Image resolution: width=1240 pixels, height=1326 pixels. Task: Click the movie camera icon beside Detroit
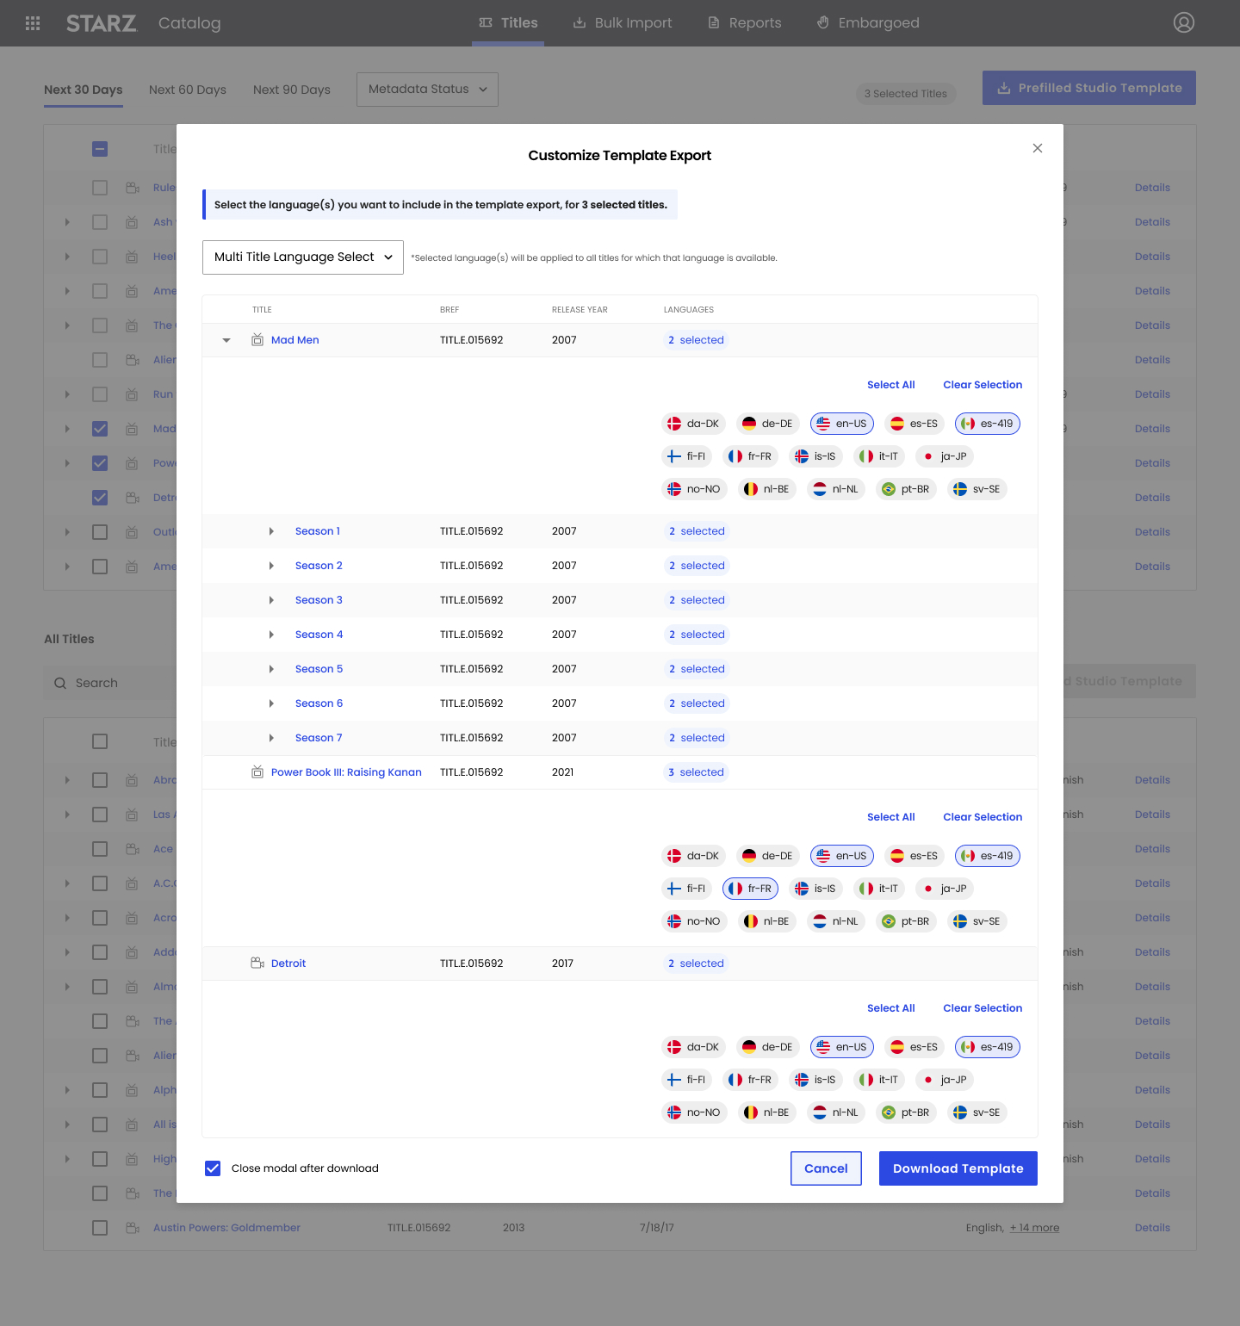(257, 964)
